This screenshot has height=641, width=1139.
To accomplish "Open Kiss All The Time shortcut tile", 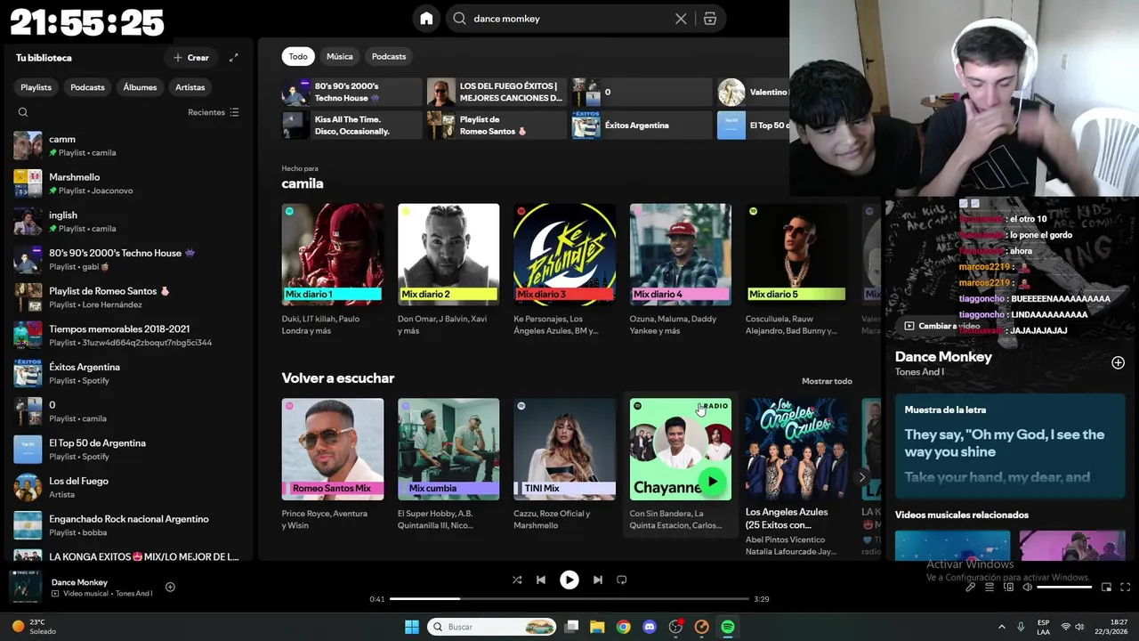I will [x=351, y=125].
